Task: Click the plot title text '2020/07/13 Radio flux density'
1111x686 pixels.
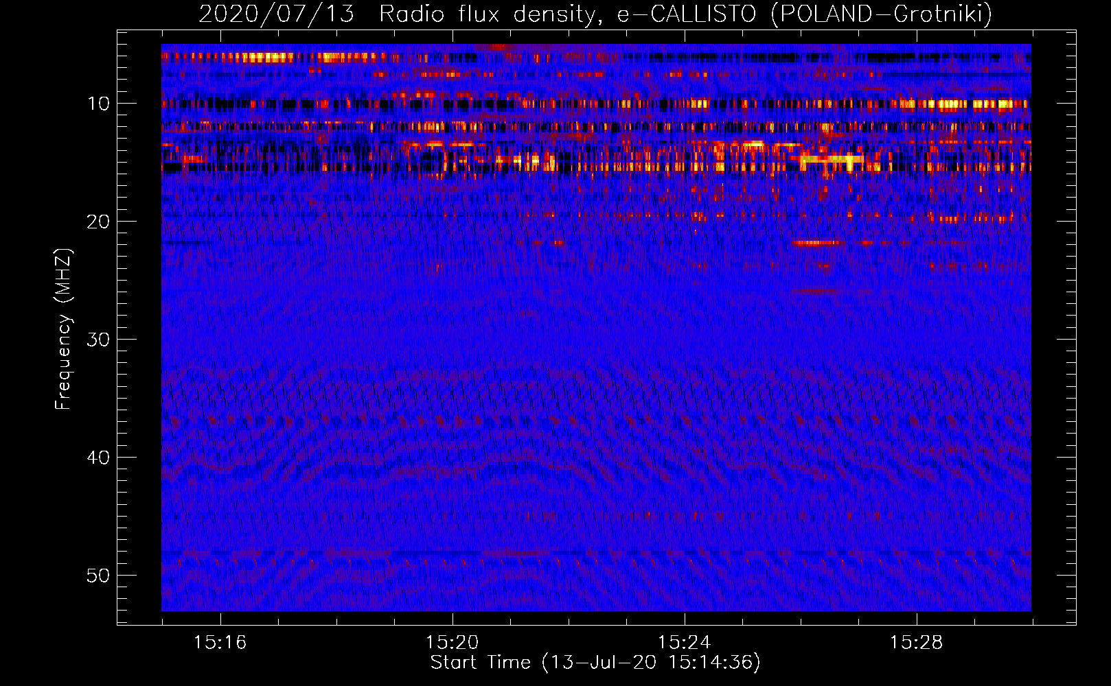Action: click(396, 14)
